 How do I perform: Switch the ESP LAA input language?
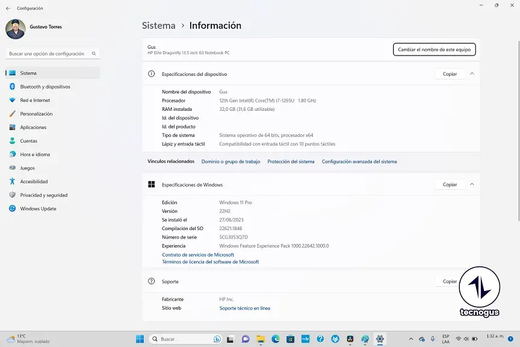446,339
